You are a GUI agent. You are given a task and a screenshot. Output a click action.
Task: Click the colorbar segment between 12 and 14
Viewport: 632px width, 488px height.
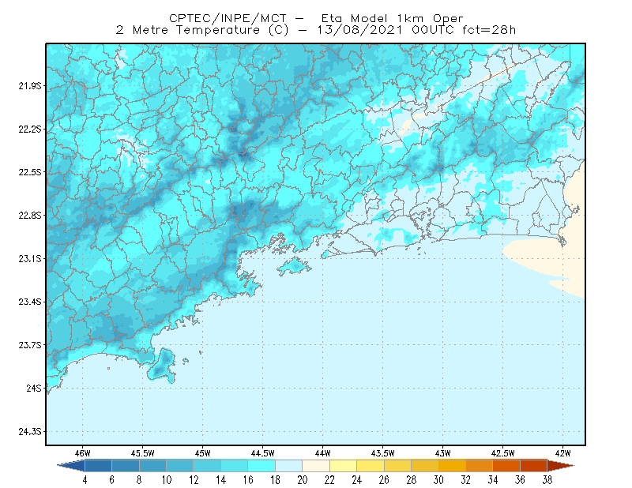[x=207, y=466]
